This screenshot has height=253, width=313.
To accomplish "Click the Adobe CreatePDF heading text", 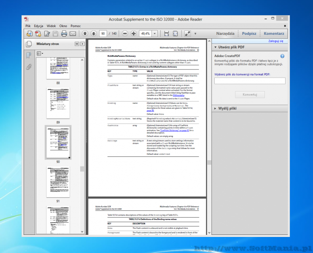I will (x=227, y=56).
